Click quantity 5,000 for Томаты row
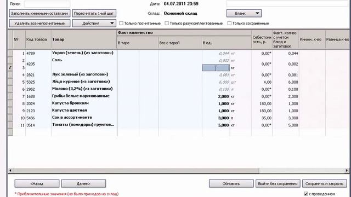 click(x=223, y=125)
